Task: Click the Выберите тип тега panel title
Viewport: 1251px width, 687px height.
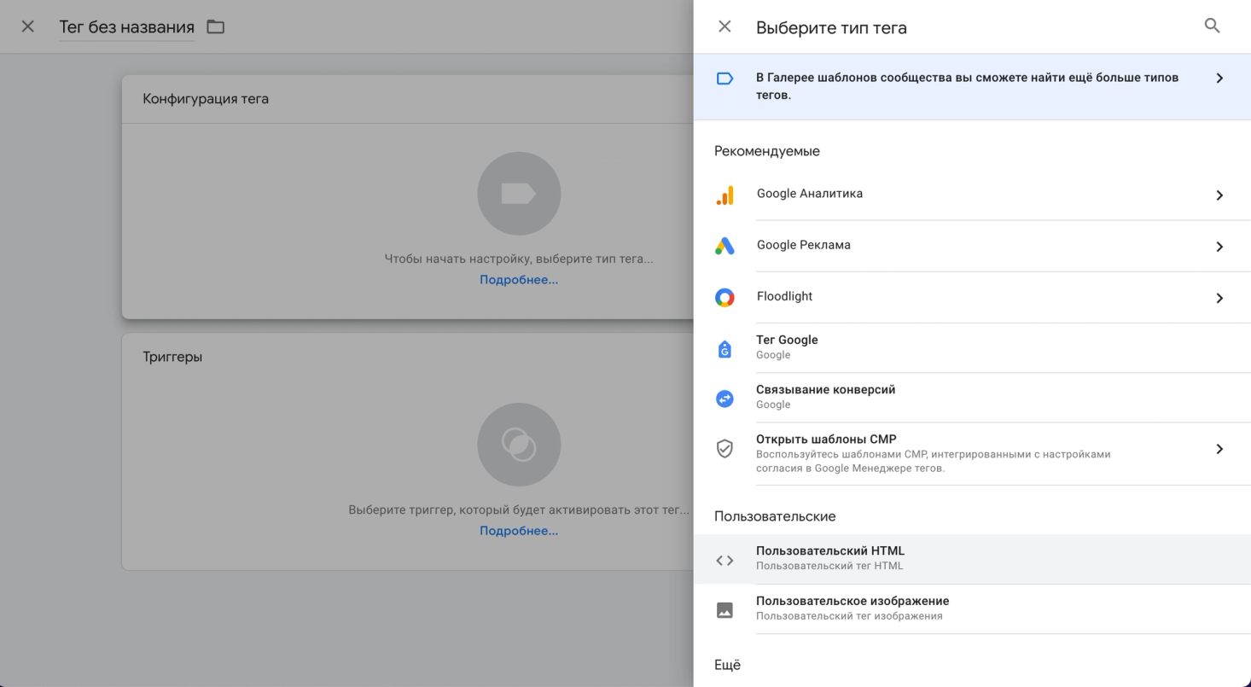Action: click(831, 27)
